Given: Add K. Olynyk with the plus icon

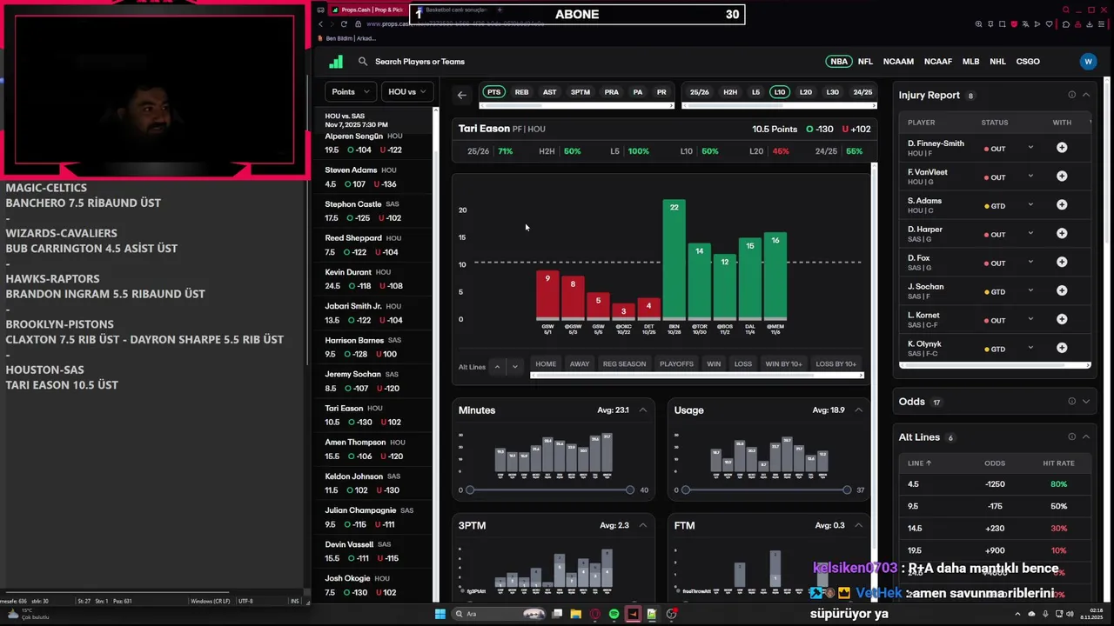Looking at the screenshot, I should point(1062,349).
